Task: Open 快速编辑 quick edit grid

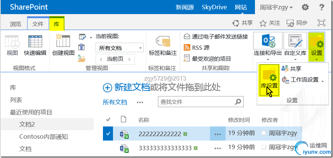Action: tap(35, 41)
